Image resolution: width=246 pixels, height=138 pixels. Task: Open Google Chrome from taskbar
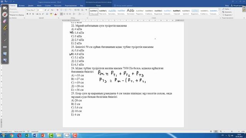[12, 135]
